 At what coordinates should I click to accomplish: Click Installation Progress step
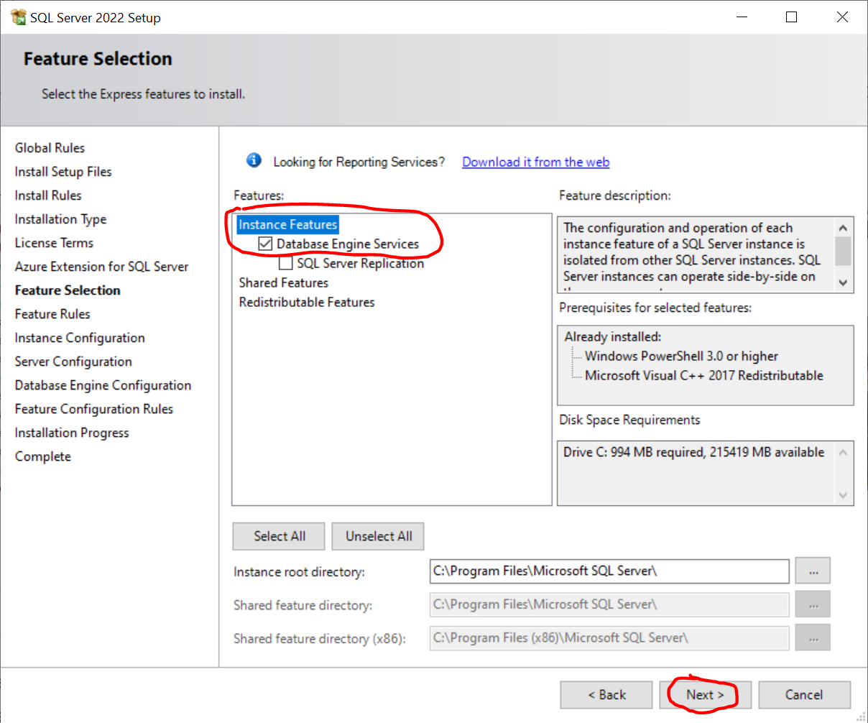72,433
